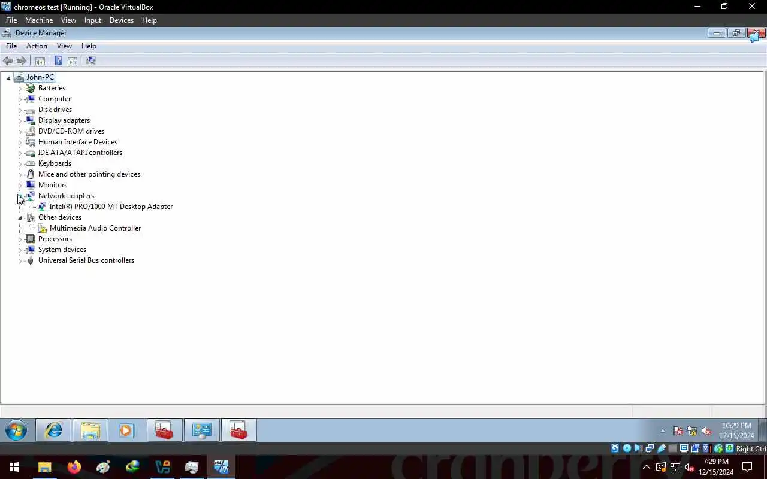Expand the System devices node arrow
Viewport: 767px width, 479px height.
pyautogui.click(x=20, y=250)
